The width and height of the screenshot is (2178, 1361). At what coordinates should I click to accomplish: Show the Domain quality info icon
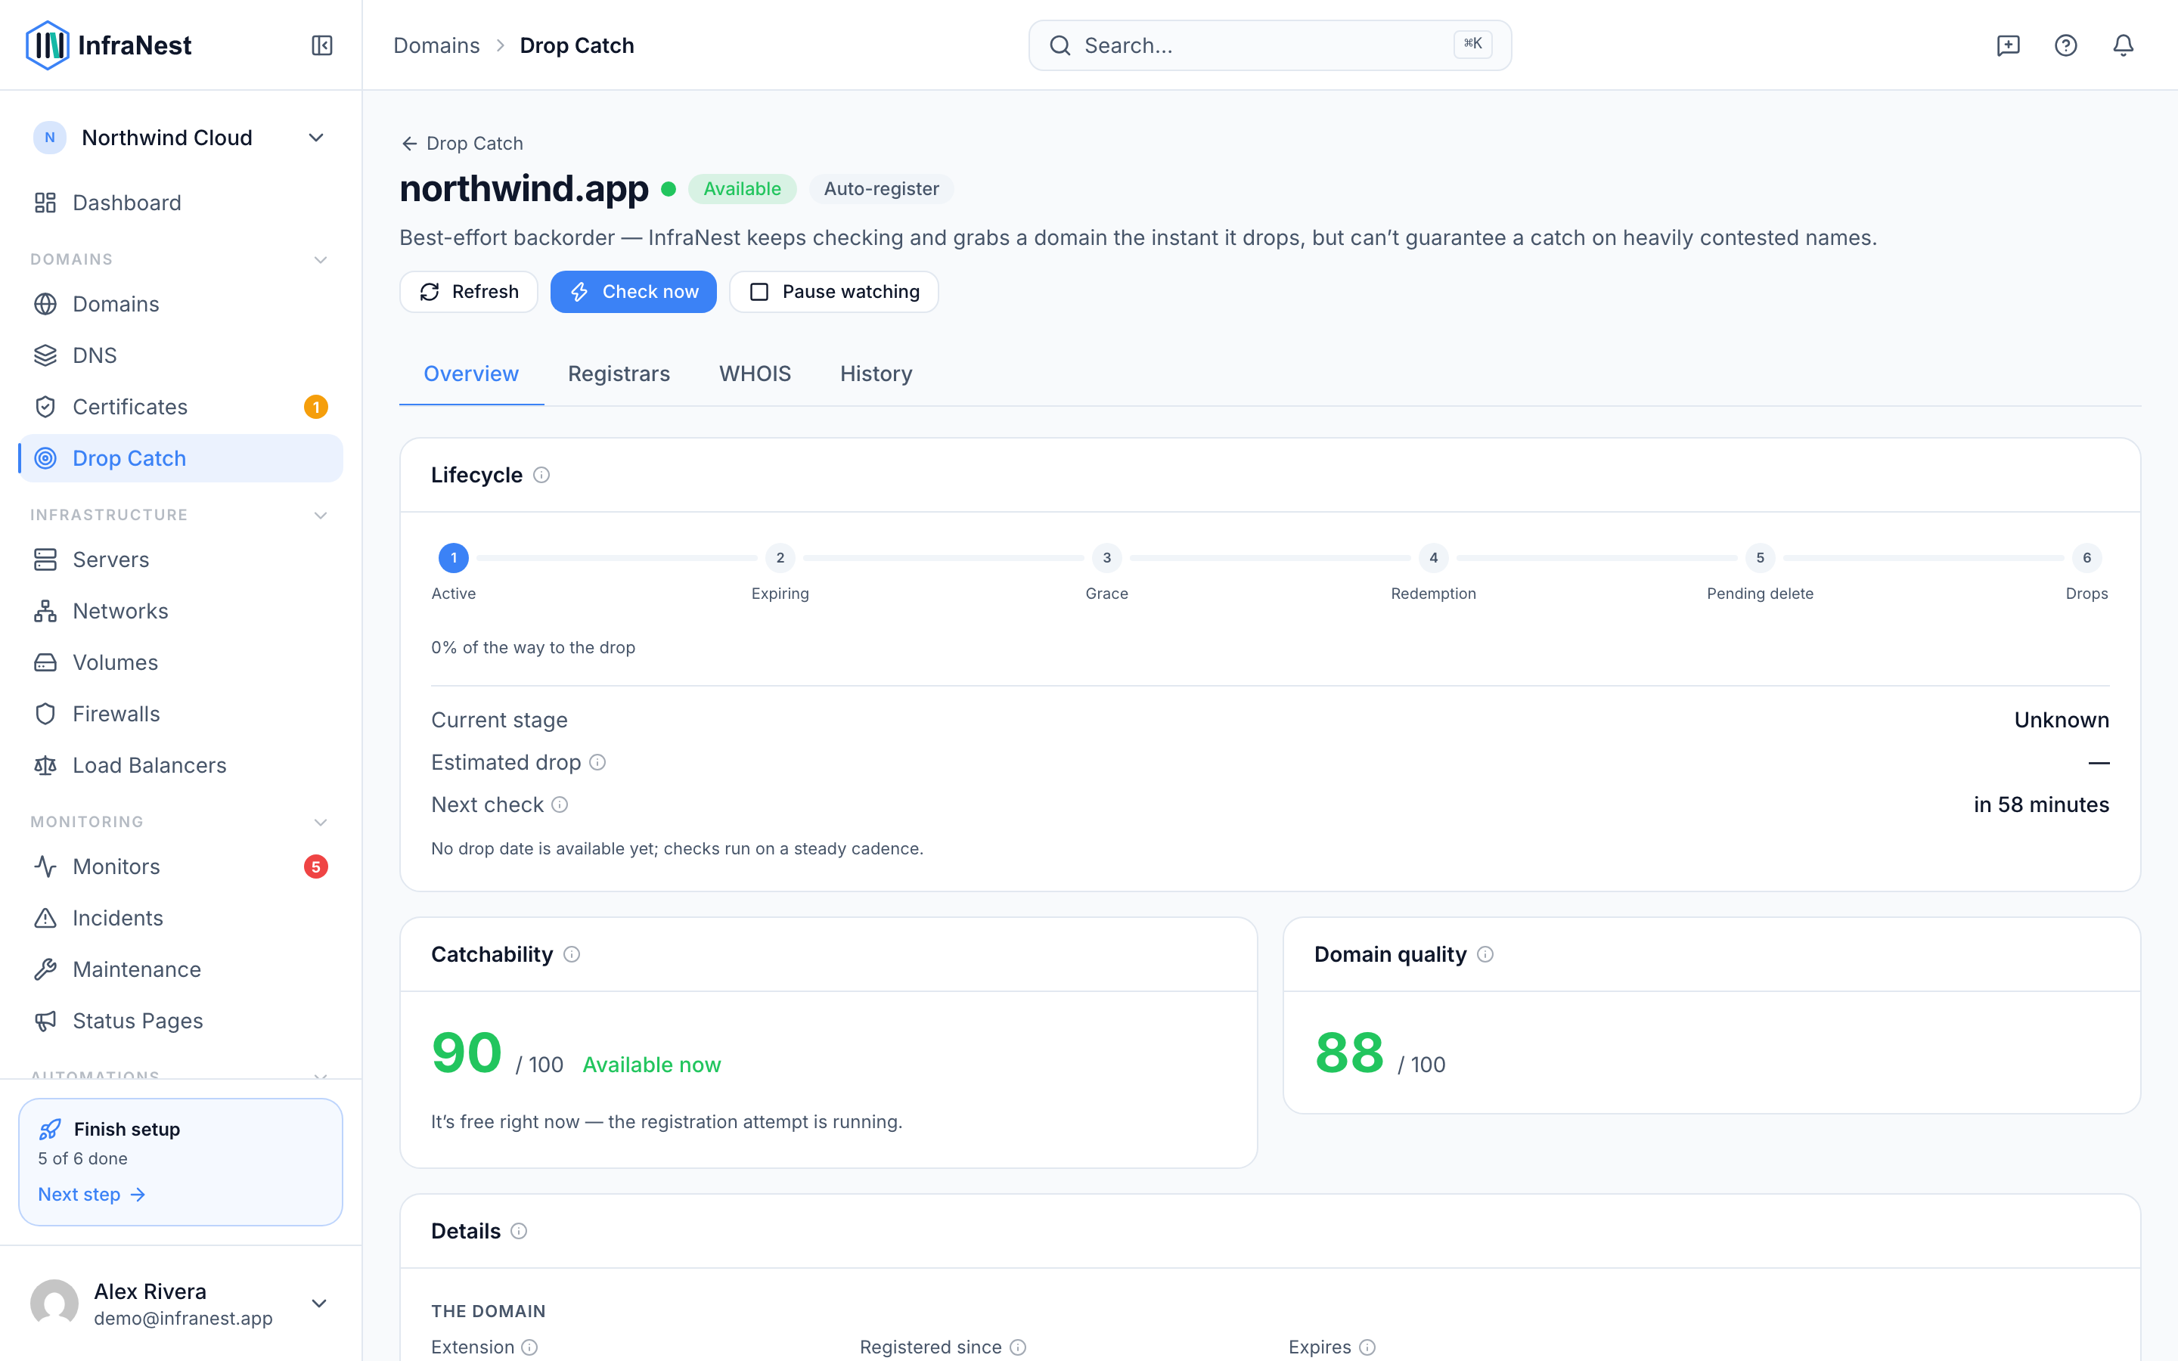point(1486,954)
